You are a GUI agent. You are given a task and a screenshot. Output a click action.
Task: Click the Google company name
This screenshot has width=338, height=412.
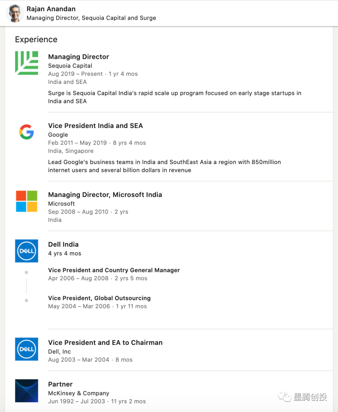(58, 135)
